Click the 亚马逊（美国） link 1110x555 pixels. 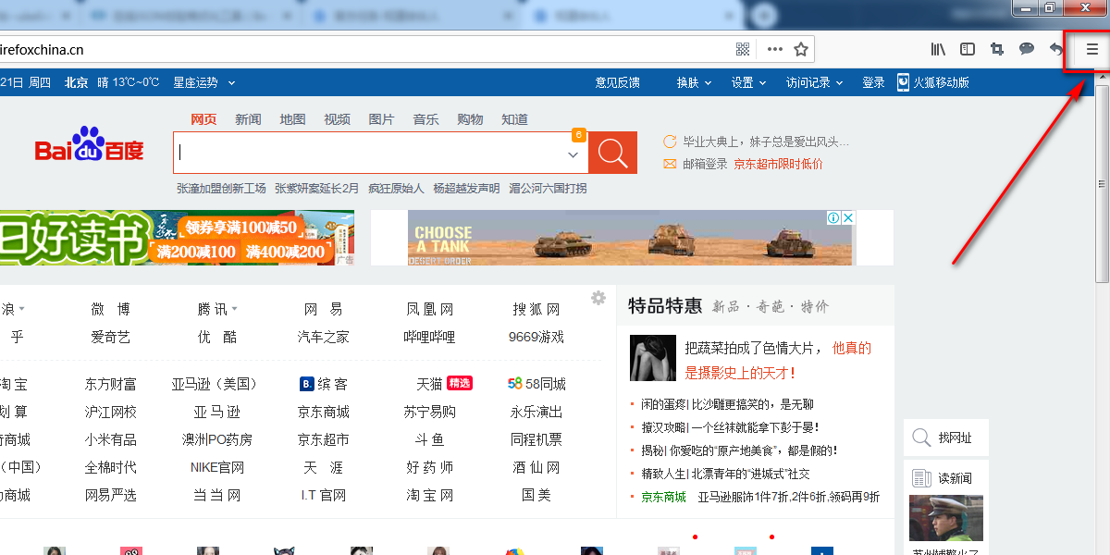click(216, 384)
